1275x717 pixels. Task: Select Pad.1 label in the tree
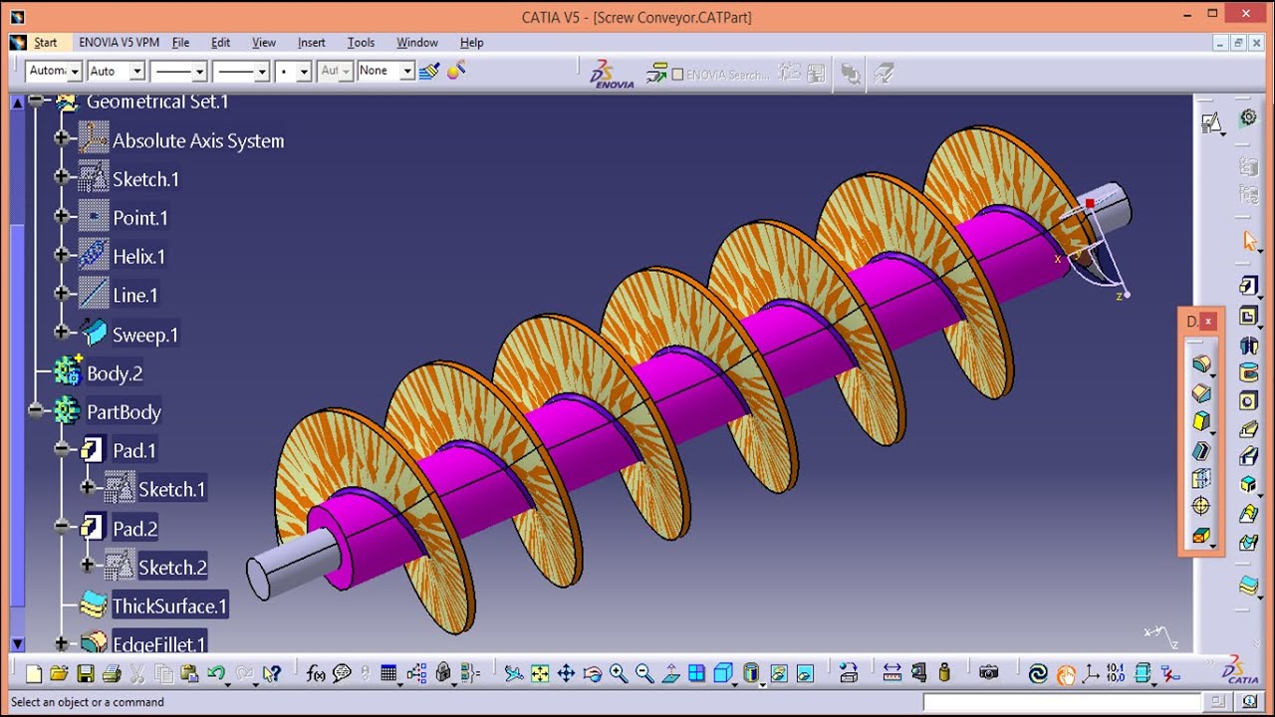[x=134, y=451]
